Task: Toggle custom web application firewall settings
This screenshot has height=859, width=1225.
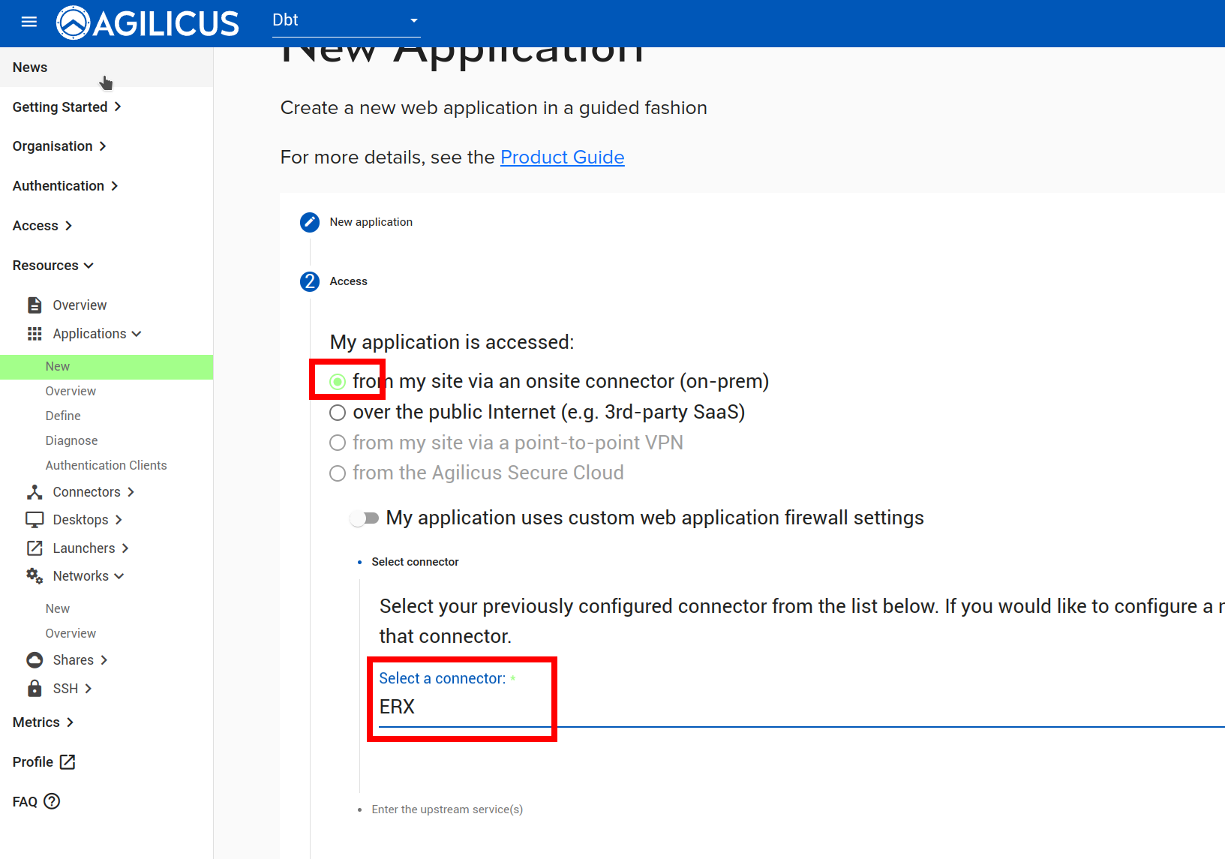Action: [x=365, y=518]
